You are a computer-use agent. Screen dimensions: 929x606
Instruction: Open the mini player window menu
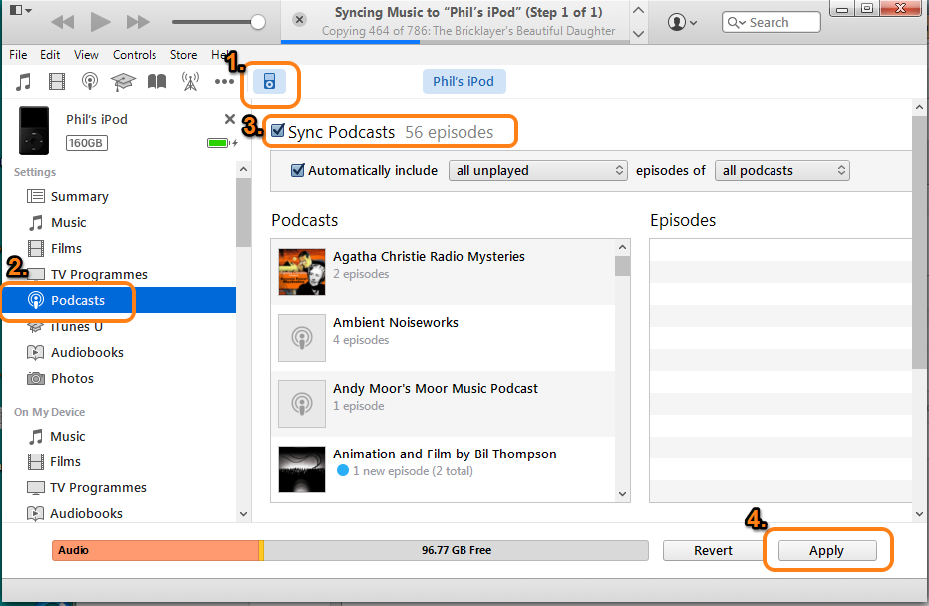[x=20, y=10]
